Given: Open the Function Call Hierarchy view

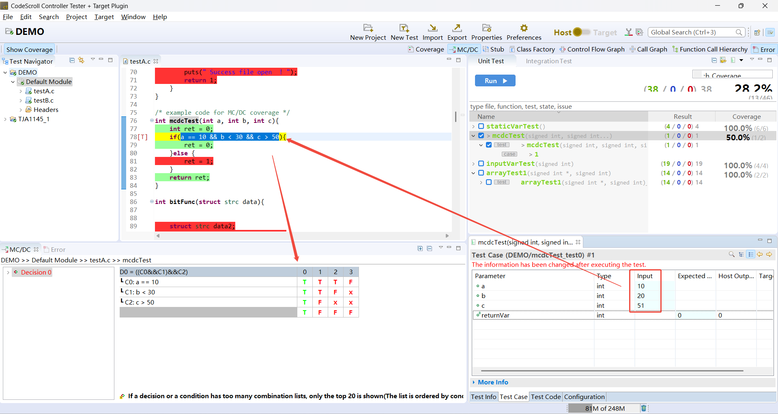Looking at the screenshot, I should coord(710,49).
